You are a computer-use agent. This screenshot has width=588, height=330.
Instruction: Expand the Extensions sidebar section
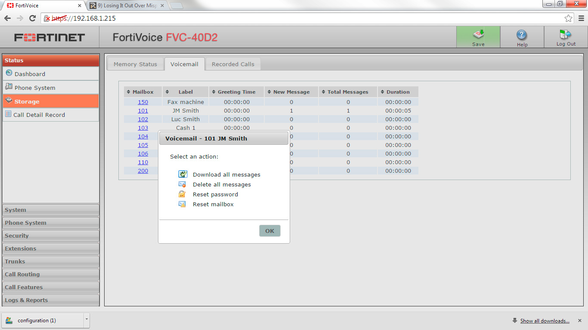pos(51,248)
